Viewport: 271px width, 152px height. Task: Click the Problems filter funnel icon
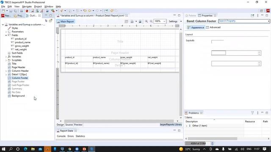[252, 113]
